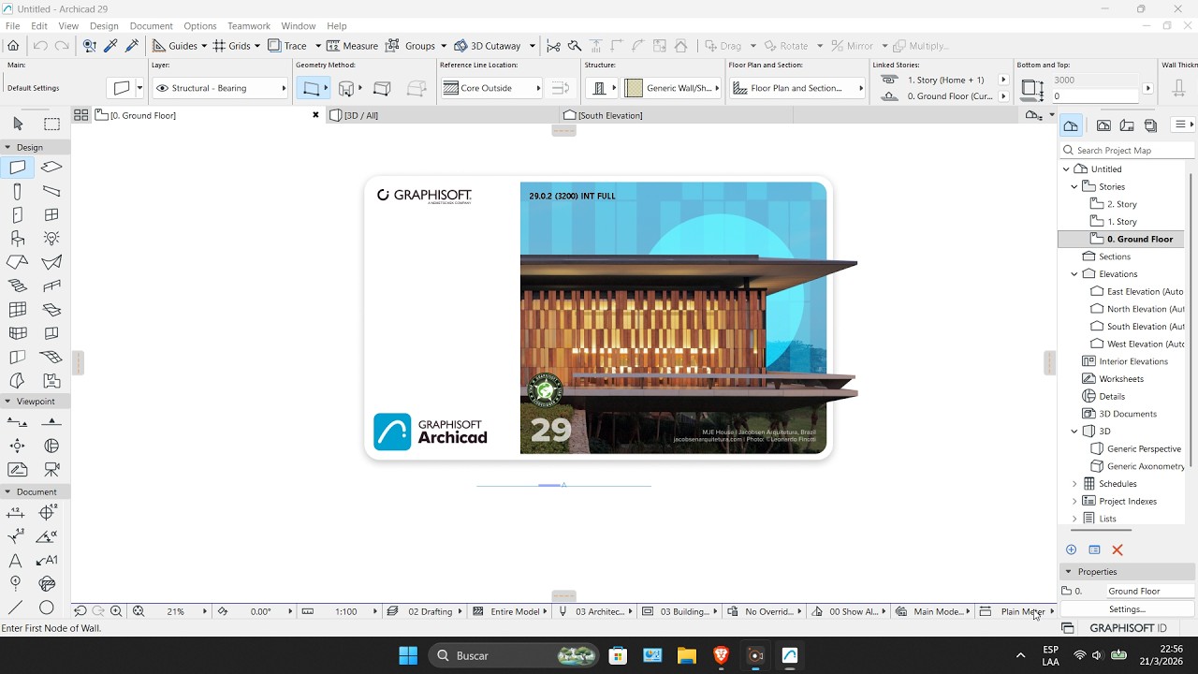Activate the Roof tool
The width and height of the screenshot is (1198, 674).
click(x=17, y=262)
